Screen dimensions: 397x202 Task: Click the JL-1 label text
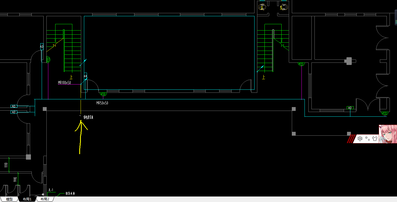click(51, 190)
